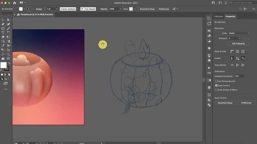
Task: Open the fill color dropdown arrow
Action: pos(24,9)
